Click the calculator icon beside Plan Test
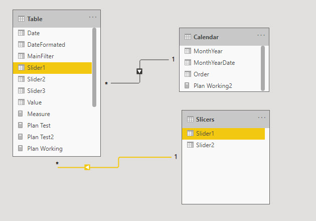The width and height of the screenshot is (316, 221). (21, 126)
